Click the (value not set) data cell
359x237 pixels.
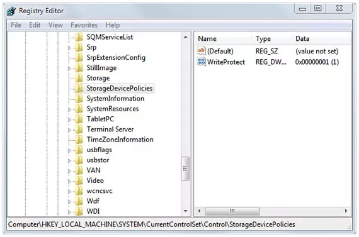point(317,51)
